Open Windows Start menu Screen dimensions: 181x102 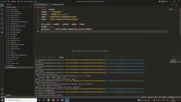point(2,100)
